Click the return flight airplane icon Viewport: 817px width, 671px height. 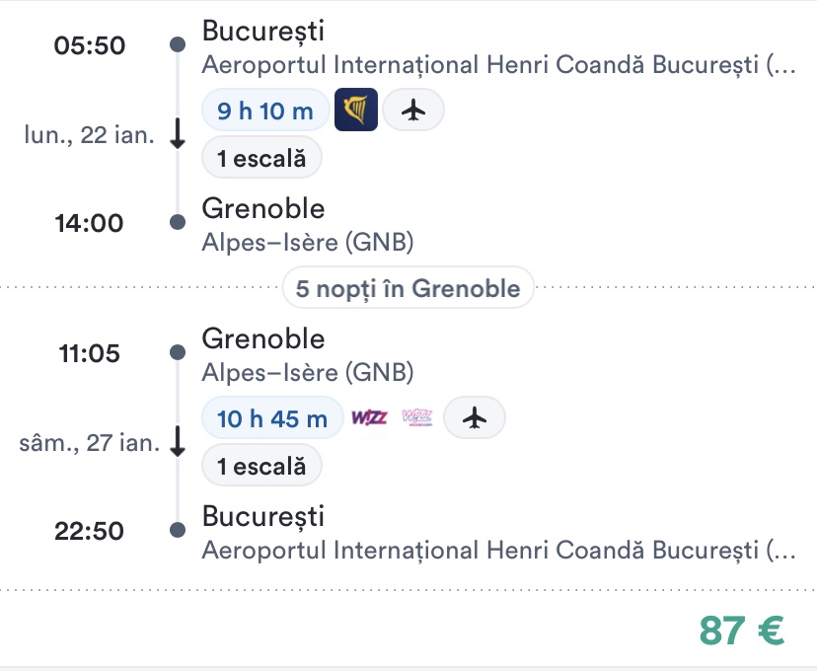coord(475,418)
